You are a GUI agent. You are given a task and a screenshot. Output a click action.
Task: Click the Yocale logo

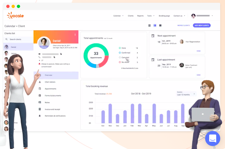click(15, 15)
